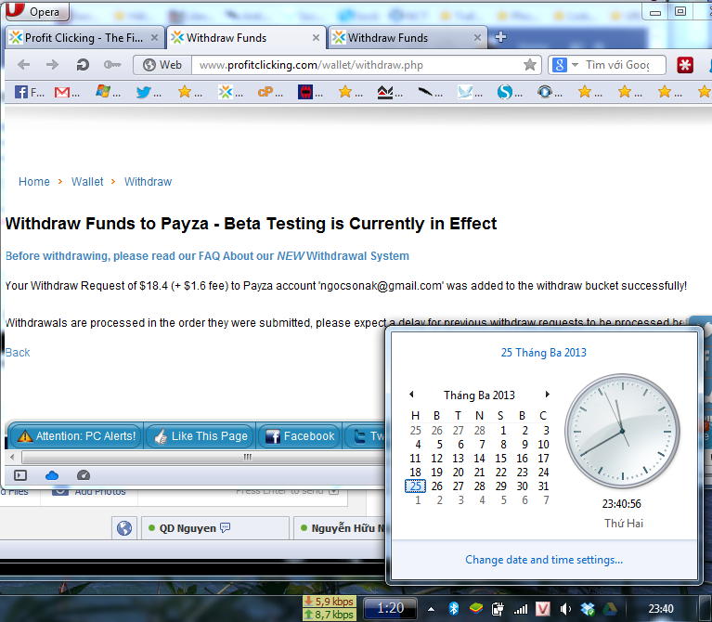This screenshot has width=712, height=622.
Task: Click the Google Drive tray icon
Action: [x=609, y=609]
